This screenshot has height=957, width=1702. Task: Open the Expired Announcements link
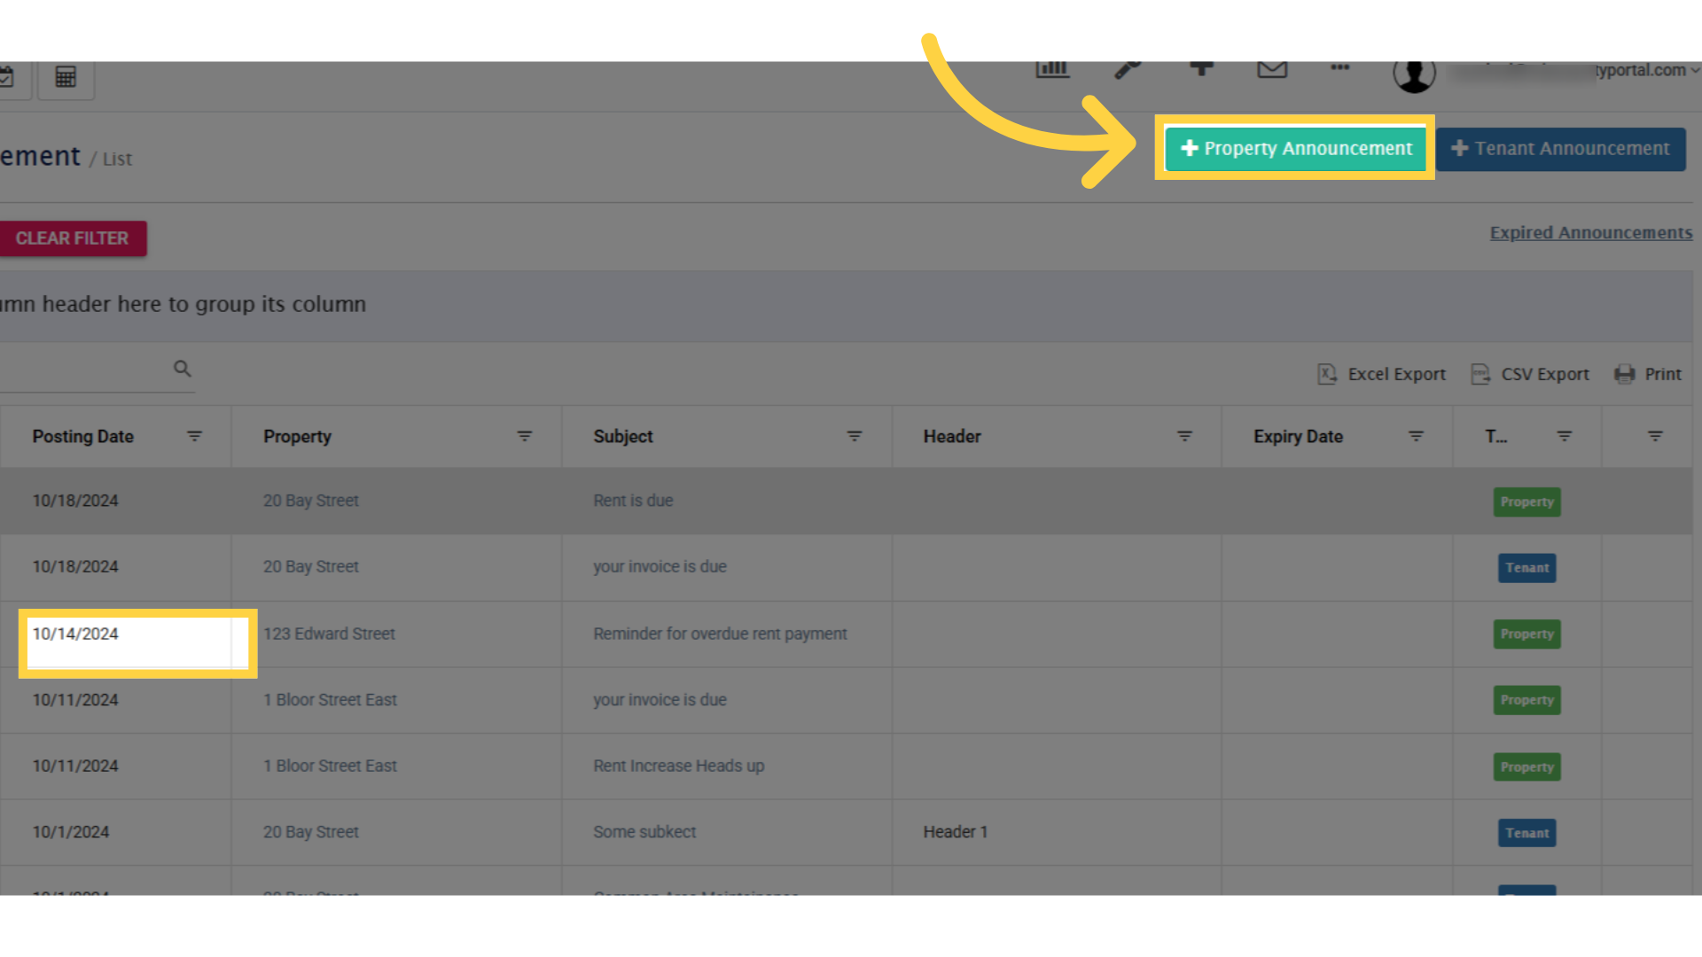1590,233
